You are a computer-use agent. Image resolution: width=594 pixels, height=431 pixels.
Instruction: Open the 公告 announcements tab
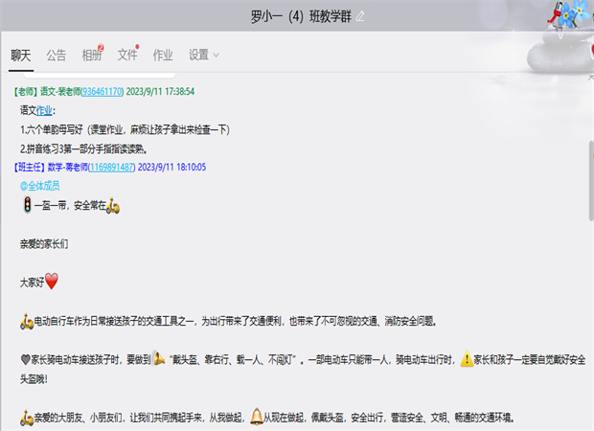[x=57, y=55]
